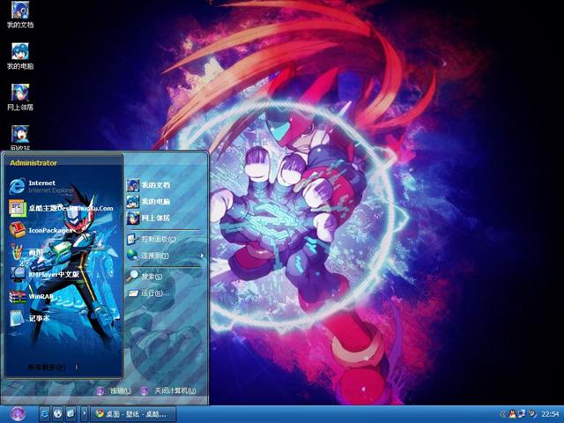Expand hidden system tray icons chevron
The height and width of the screenshot is (423, 564).
point(502,414)
